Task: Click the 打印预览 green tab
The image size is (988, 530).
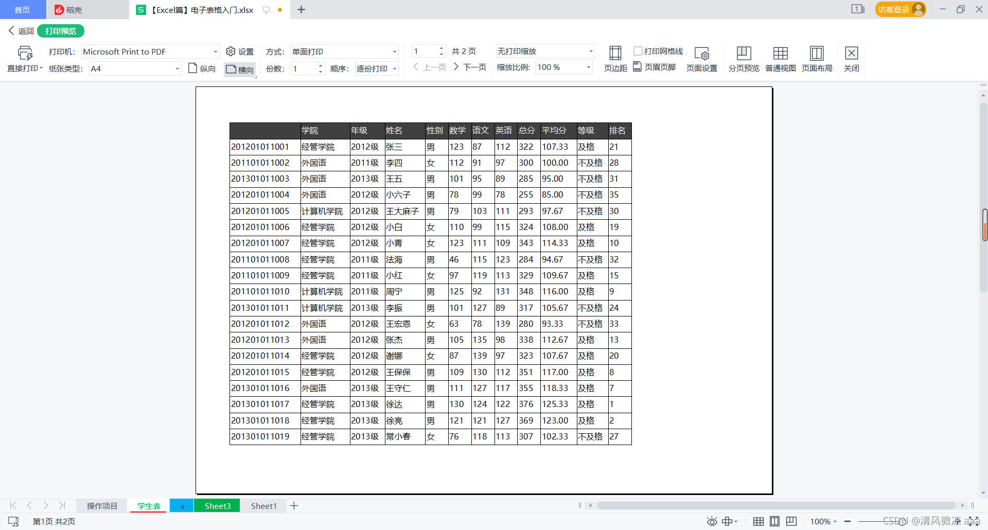Action: point(61,31)
